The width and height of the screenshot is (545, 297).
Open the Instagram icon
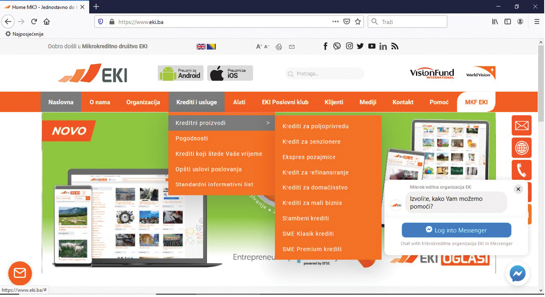(x=349, y=46)
